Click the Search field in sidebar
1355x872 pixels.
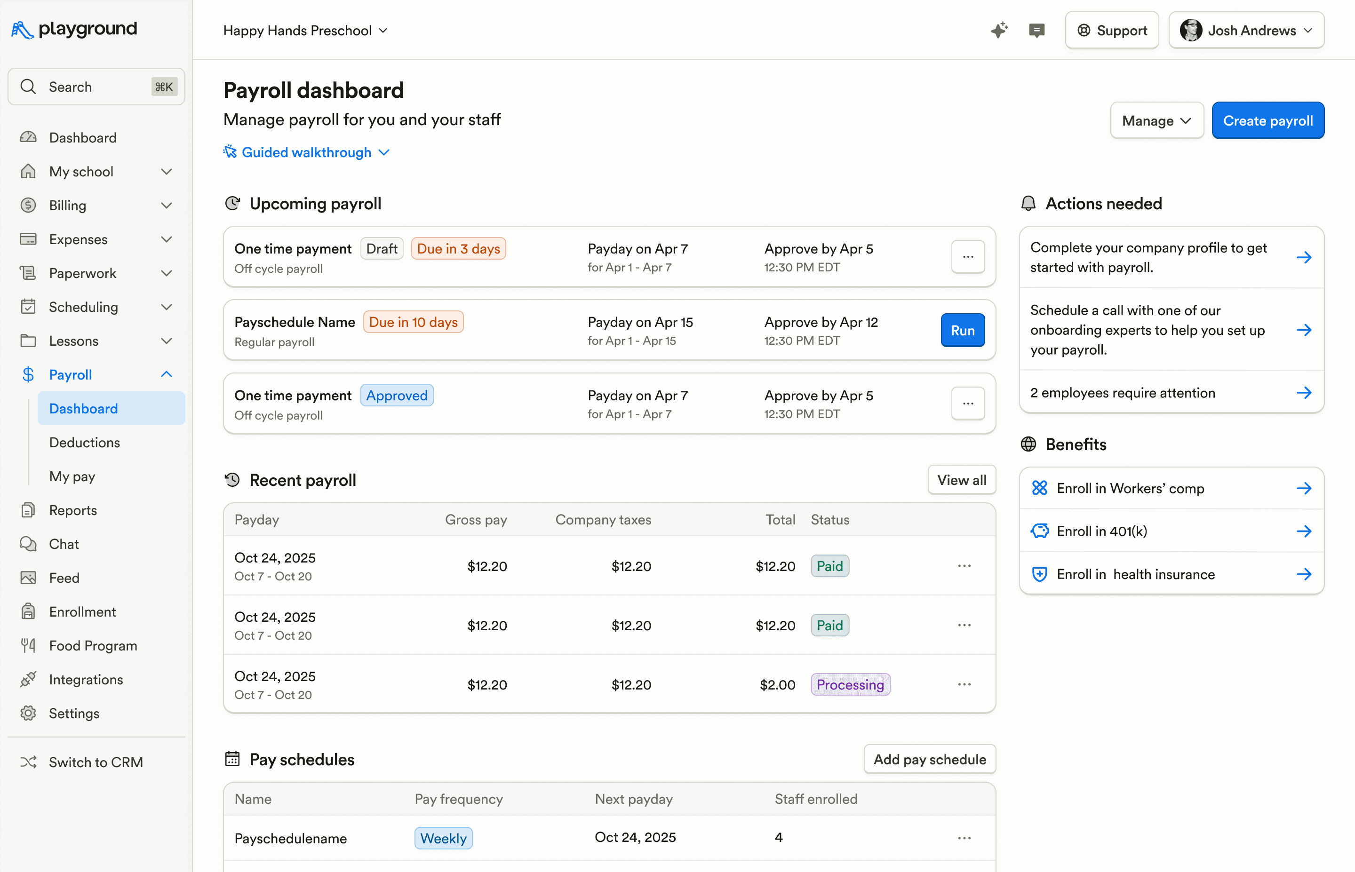click(x=96, y=87)
